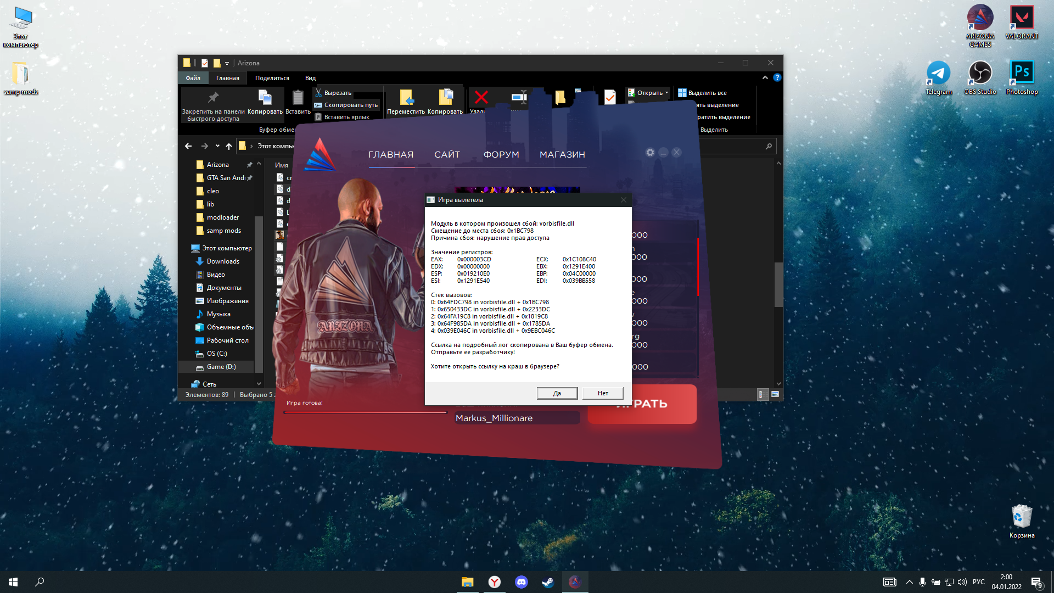This screenshot has height=593, width=1054.
Task: Click the properties checkmark ribbon icon
Action: pyautogui.click(x=609, y=97)
